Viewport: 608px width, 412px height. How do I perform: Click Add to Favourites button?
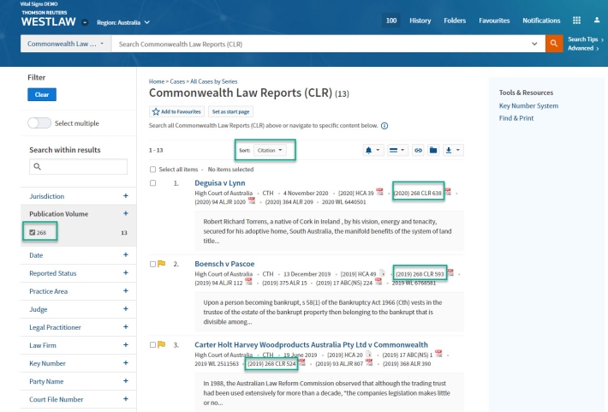pyautogui.click(x=176, y=111)
